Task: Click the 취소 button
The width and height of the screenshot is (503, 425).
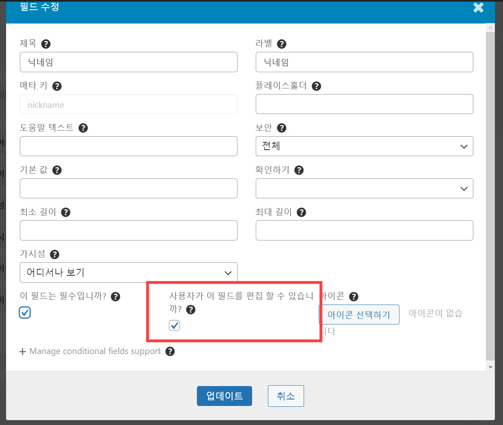Action: 286,396
